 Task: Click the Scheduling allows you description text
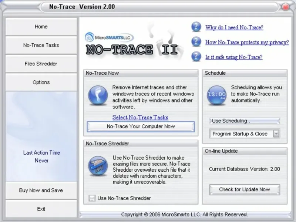256,94
